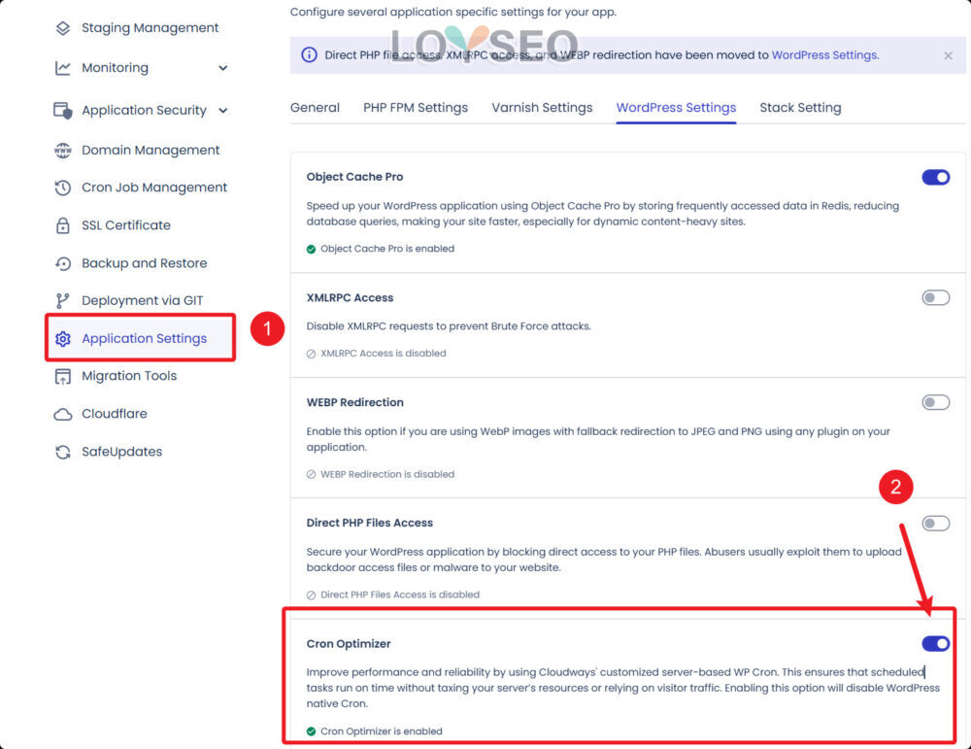The height and width of the screenshot is (749, 971).
Task: Click the Backup and Restore icon
Action: (62, 264)
